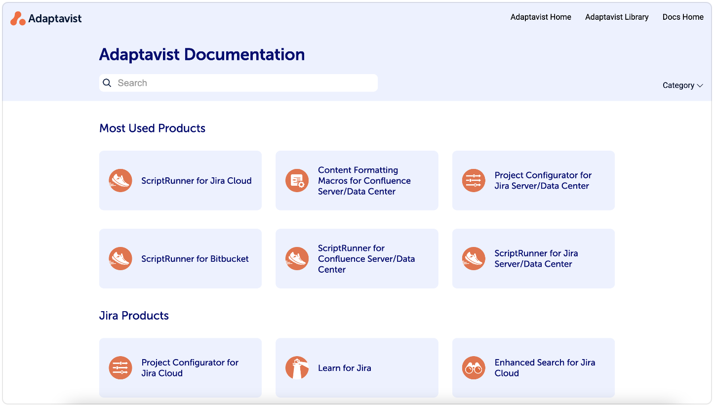Click the Adaptavist Documentation heading

coord(202,54)
